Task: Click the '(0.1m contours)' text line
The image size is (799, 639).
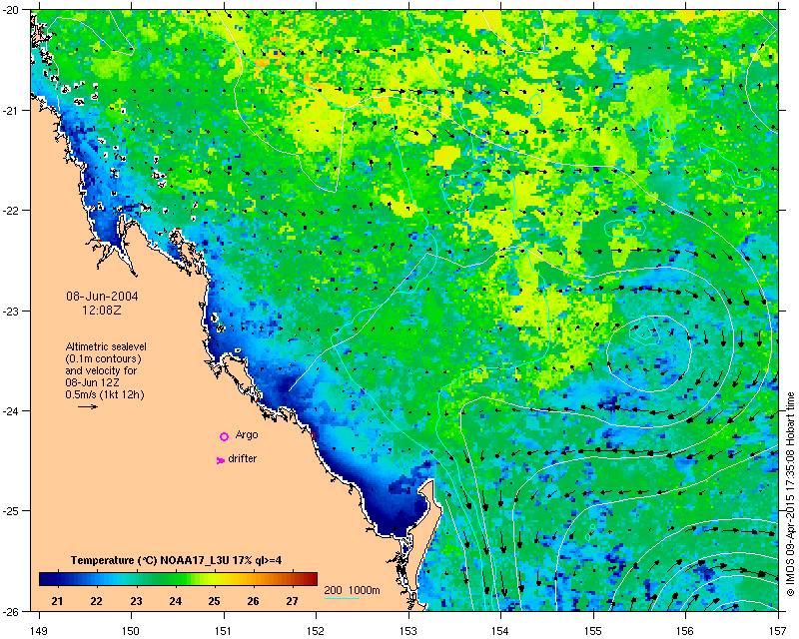Action: pos(104,358)
